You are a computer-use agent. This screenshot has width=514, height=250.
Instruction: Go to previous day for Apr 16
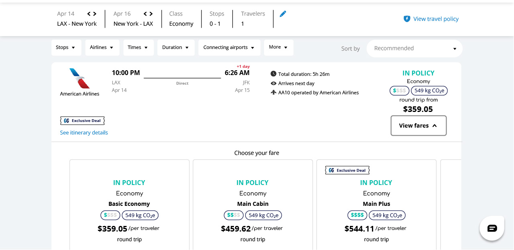pyautogui.click(x=145, y=14)
